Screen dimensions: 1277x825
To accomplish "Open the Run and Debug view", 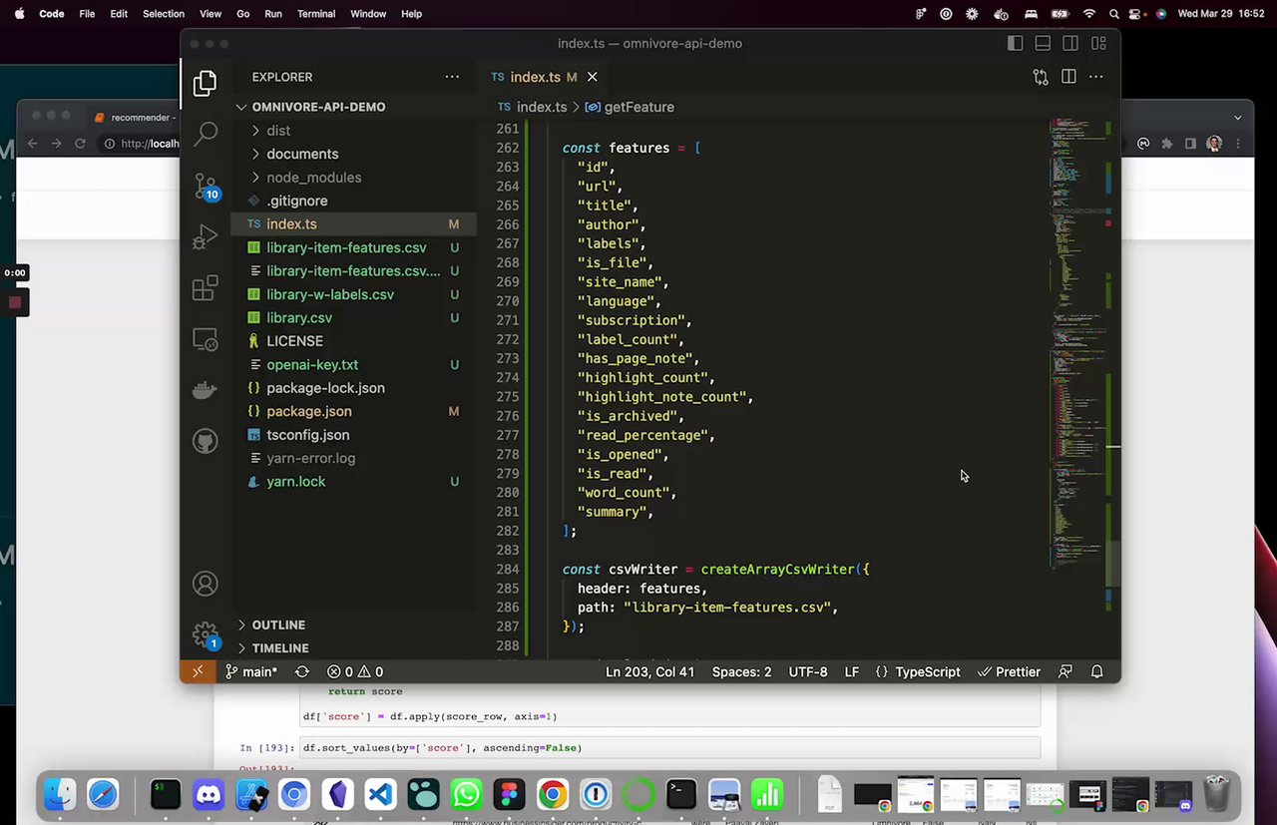I will tap(205, 237).
